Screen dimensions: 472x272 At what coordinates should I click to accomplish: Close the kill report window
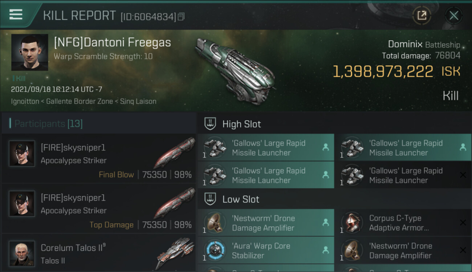click(454, 15)
